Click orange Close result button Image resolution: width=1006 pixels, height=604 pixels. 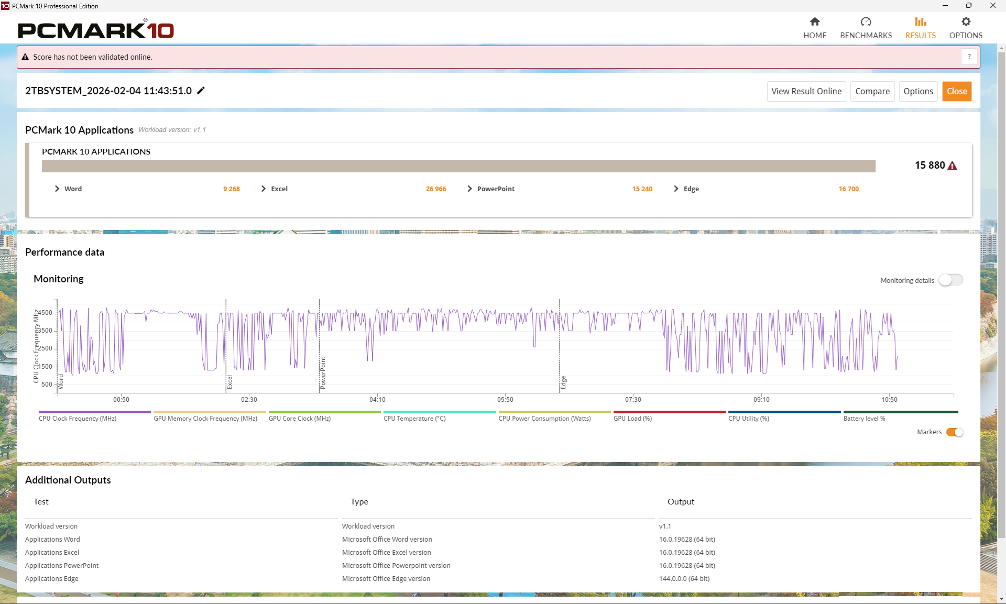pos(956,91)
